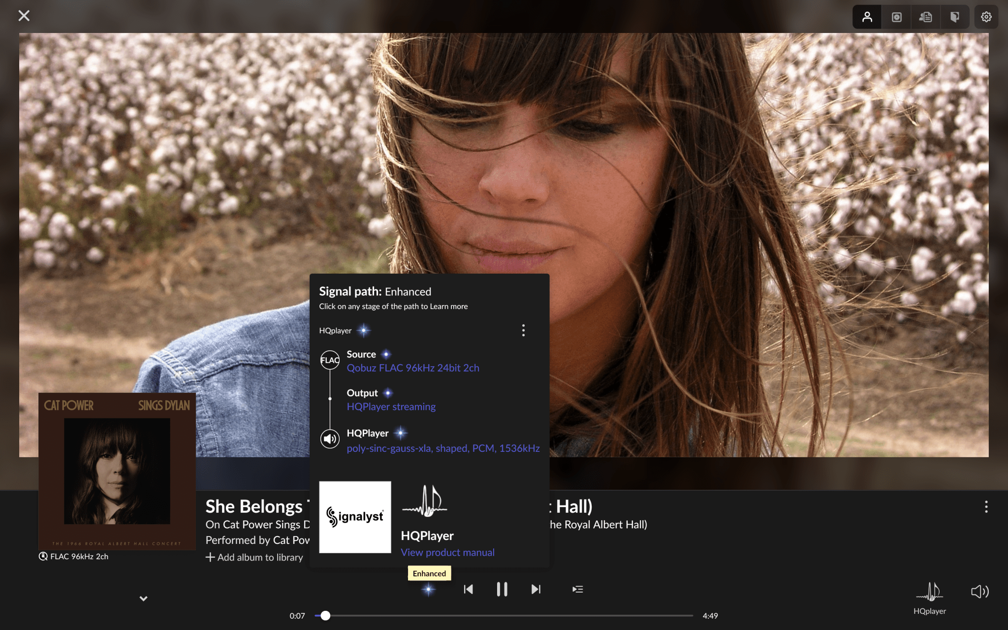The image size is (1008, 630).
Task: Select the HQplayer zone picker
Action: (930, 598)
